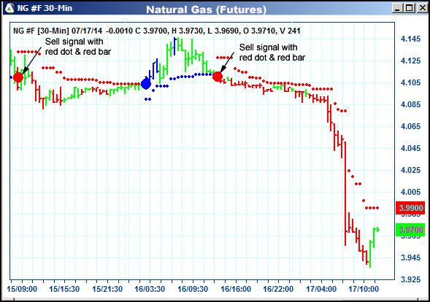Screen dimensions: 430x302
Task: Click the 3.945 price axis label
Action: 410,258
